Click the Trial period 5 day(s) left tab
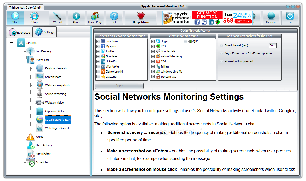 point(25,7)
